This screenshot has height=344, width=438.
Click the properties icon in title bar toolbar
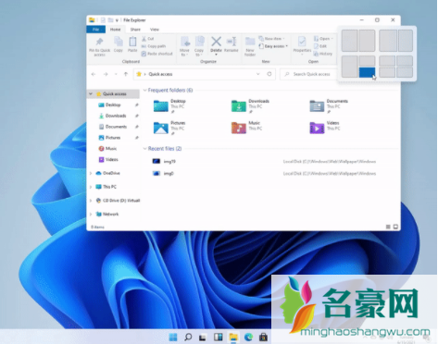click(103, 20)
